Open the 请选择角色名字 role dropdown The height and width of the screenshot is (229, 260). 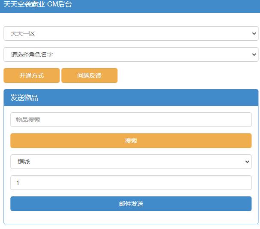[x=131, y=54]
